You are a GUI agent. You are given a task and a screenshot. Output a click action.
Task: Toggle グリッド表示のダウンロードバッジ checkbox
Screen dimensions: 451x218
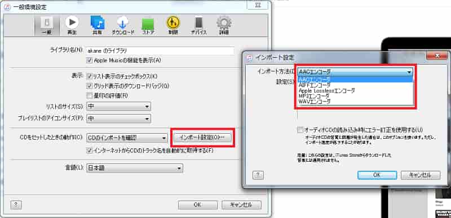pos(89,86)
